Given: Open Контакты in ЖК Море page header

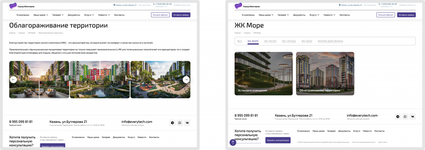Looking at the screenshot, I should pos(345,15).
